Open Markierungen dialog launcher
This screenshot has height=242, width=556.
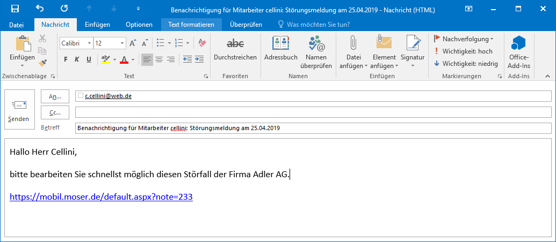(x=500, y=77)
